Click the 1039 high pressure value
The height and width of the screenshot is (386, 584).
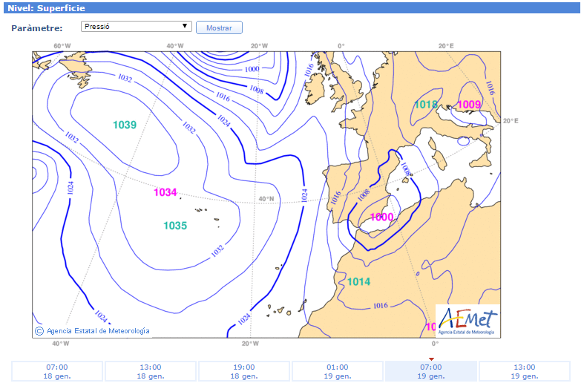[125, 125]
